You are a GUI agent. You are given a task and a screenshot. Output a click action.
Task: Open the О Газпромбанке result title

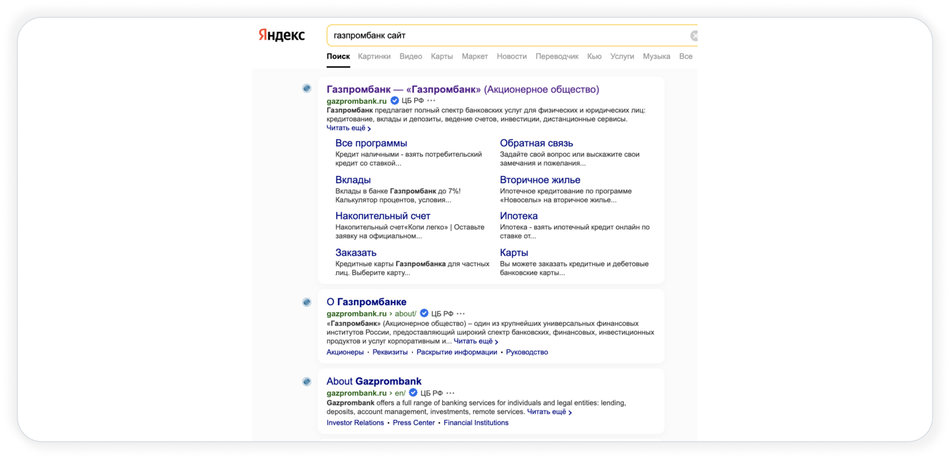click(366, 302)
